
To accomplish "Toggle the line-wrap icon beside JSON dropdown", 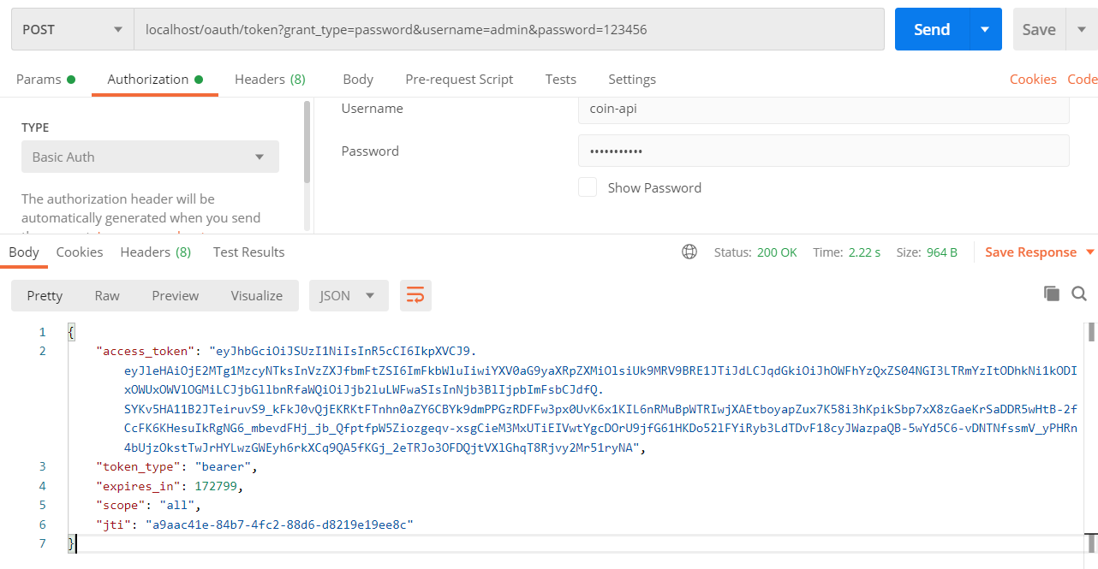I will tap(415, 294).
